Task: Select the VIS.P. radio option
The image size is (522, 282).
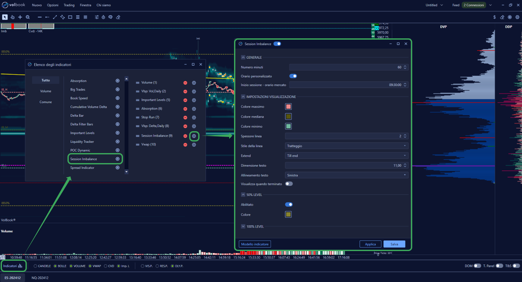Action: point(142,266)
